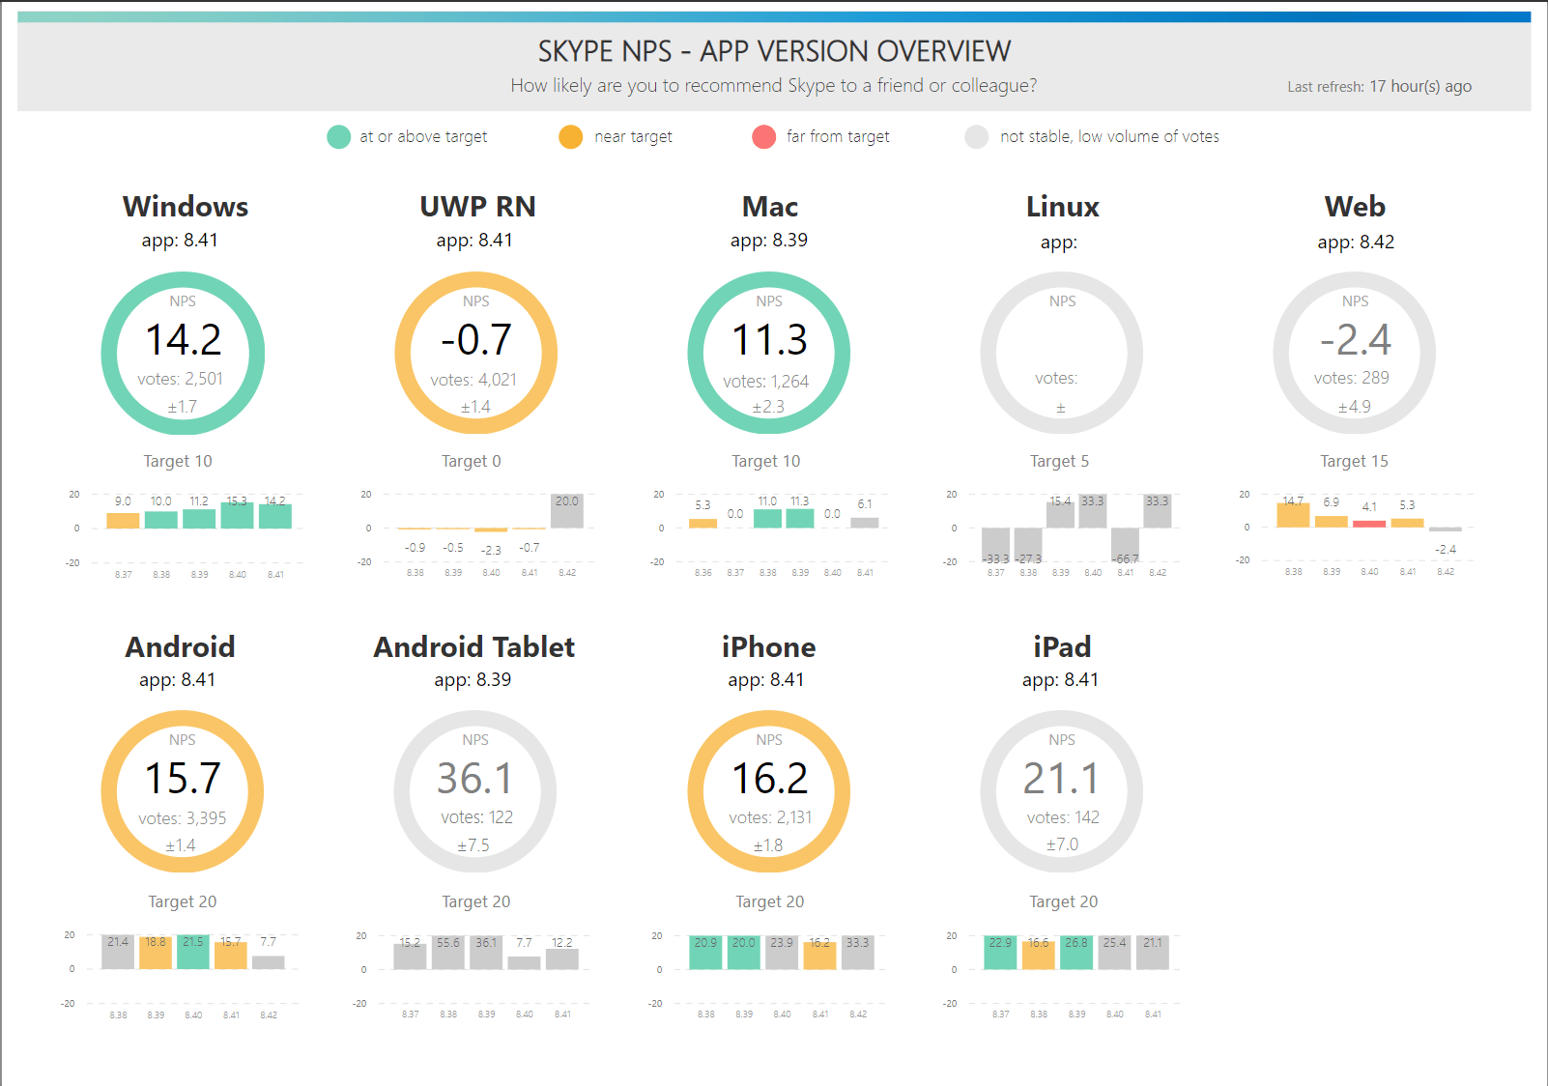Image resolution: width=1548 pixels, height=1086 pixels.
Task: Click the iPhone chart bar labeled 33.3
Action: tap(858, 952)
